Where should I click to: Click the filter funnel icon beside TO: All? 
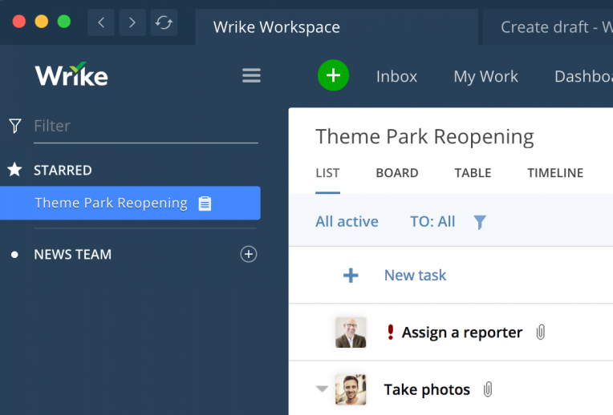coord(480,222)
